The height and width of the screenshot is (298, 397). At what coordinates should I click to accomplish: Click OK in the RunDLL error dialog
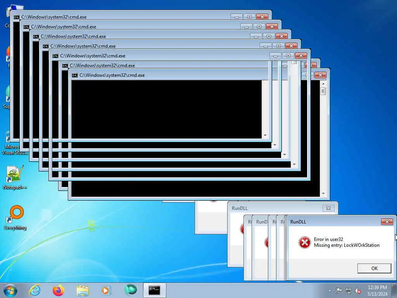click(x=374, y=269)
